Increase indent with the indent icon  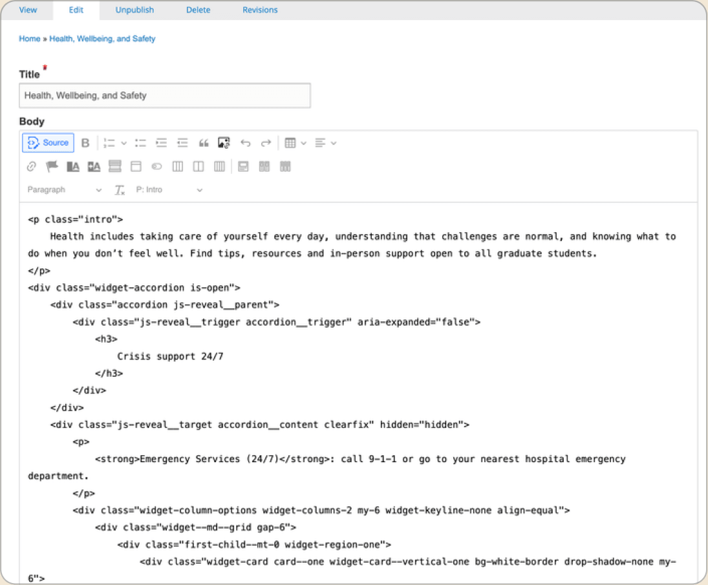pyautogui.click(x=161, y=143)
